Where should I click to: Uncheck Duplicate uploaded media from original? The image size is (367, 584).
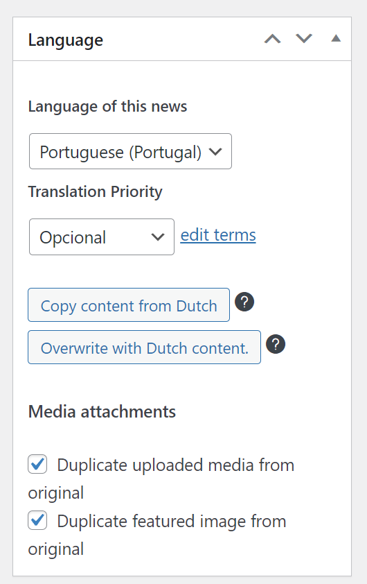37,464
